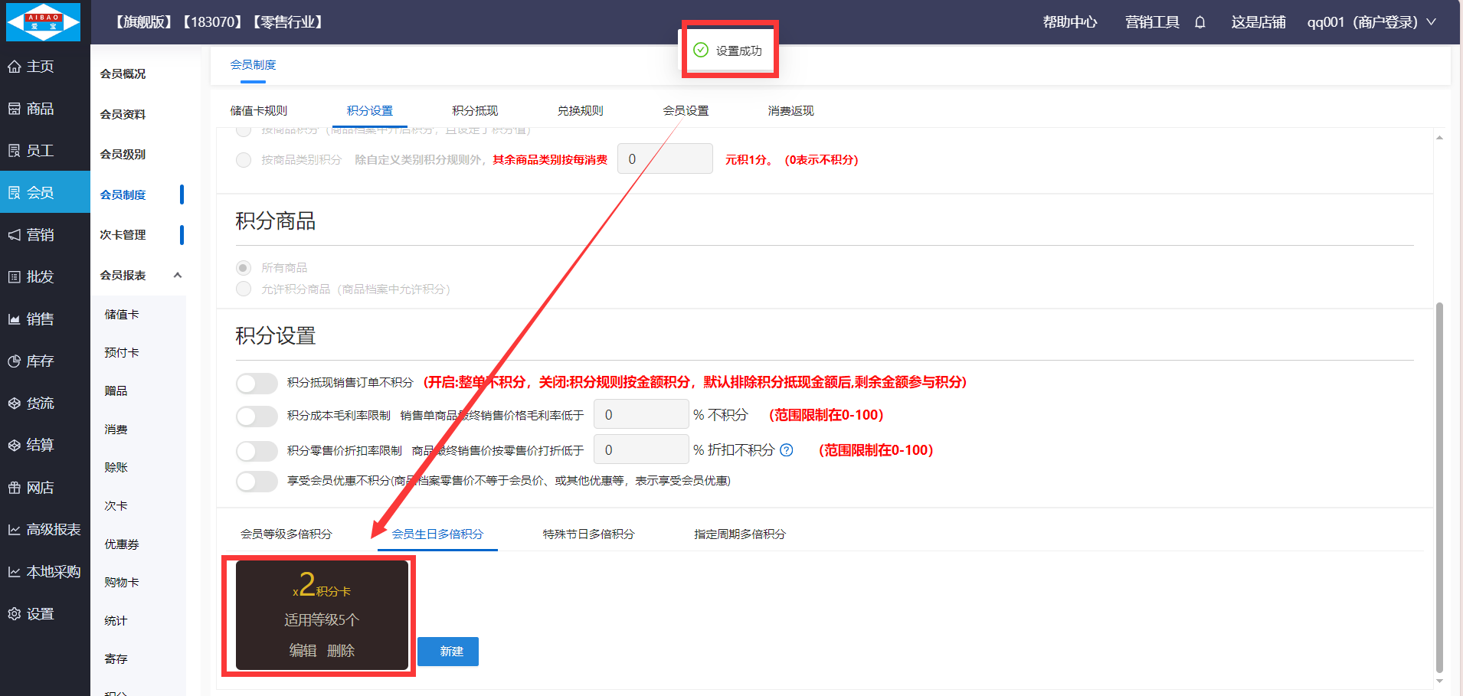Image resolution: width=1463 pixels, height=696 pixels.
Task: Toggle 享受会员优惠不积分 switch
Action: [257, 481]
